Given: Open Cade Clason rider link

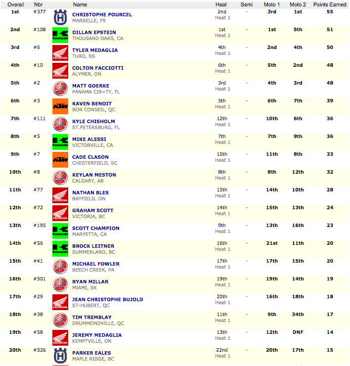Looking at the screenshot, I should (x=90, y=157).
